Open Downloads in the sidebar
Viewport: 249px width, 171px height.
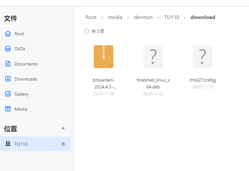click(26, 79)
